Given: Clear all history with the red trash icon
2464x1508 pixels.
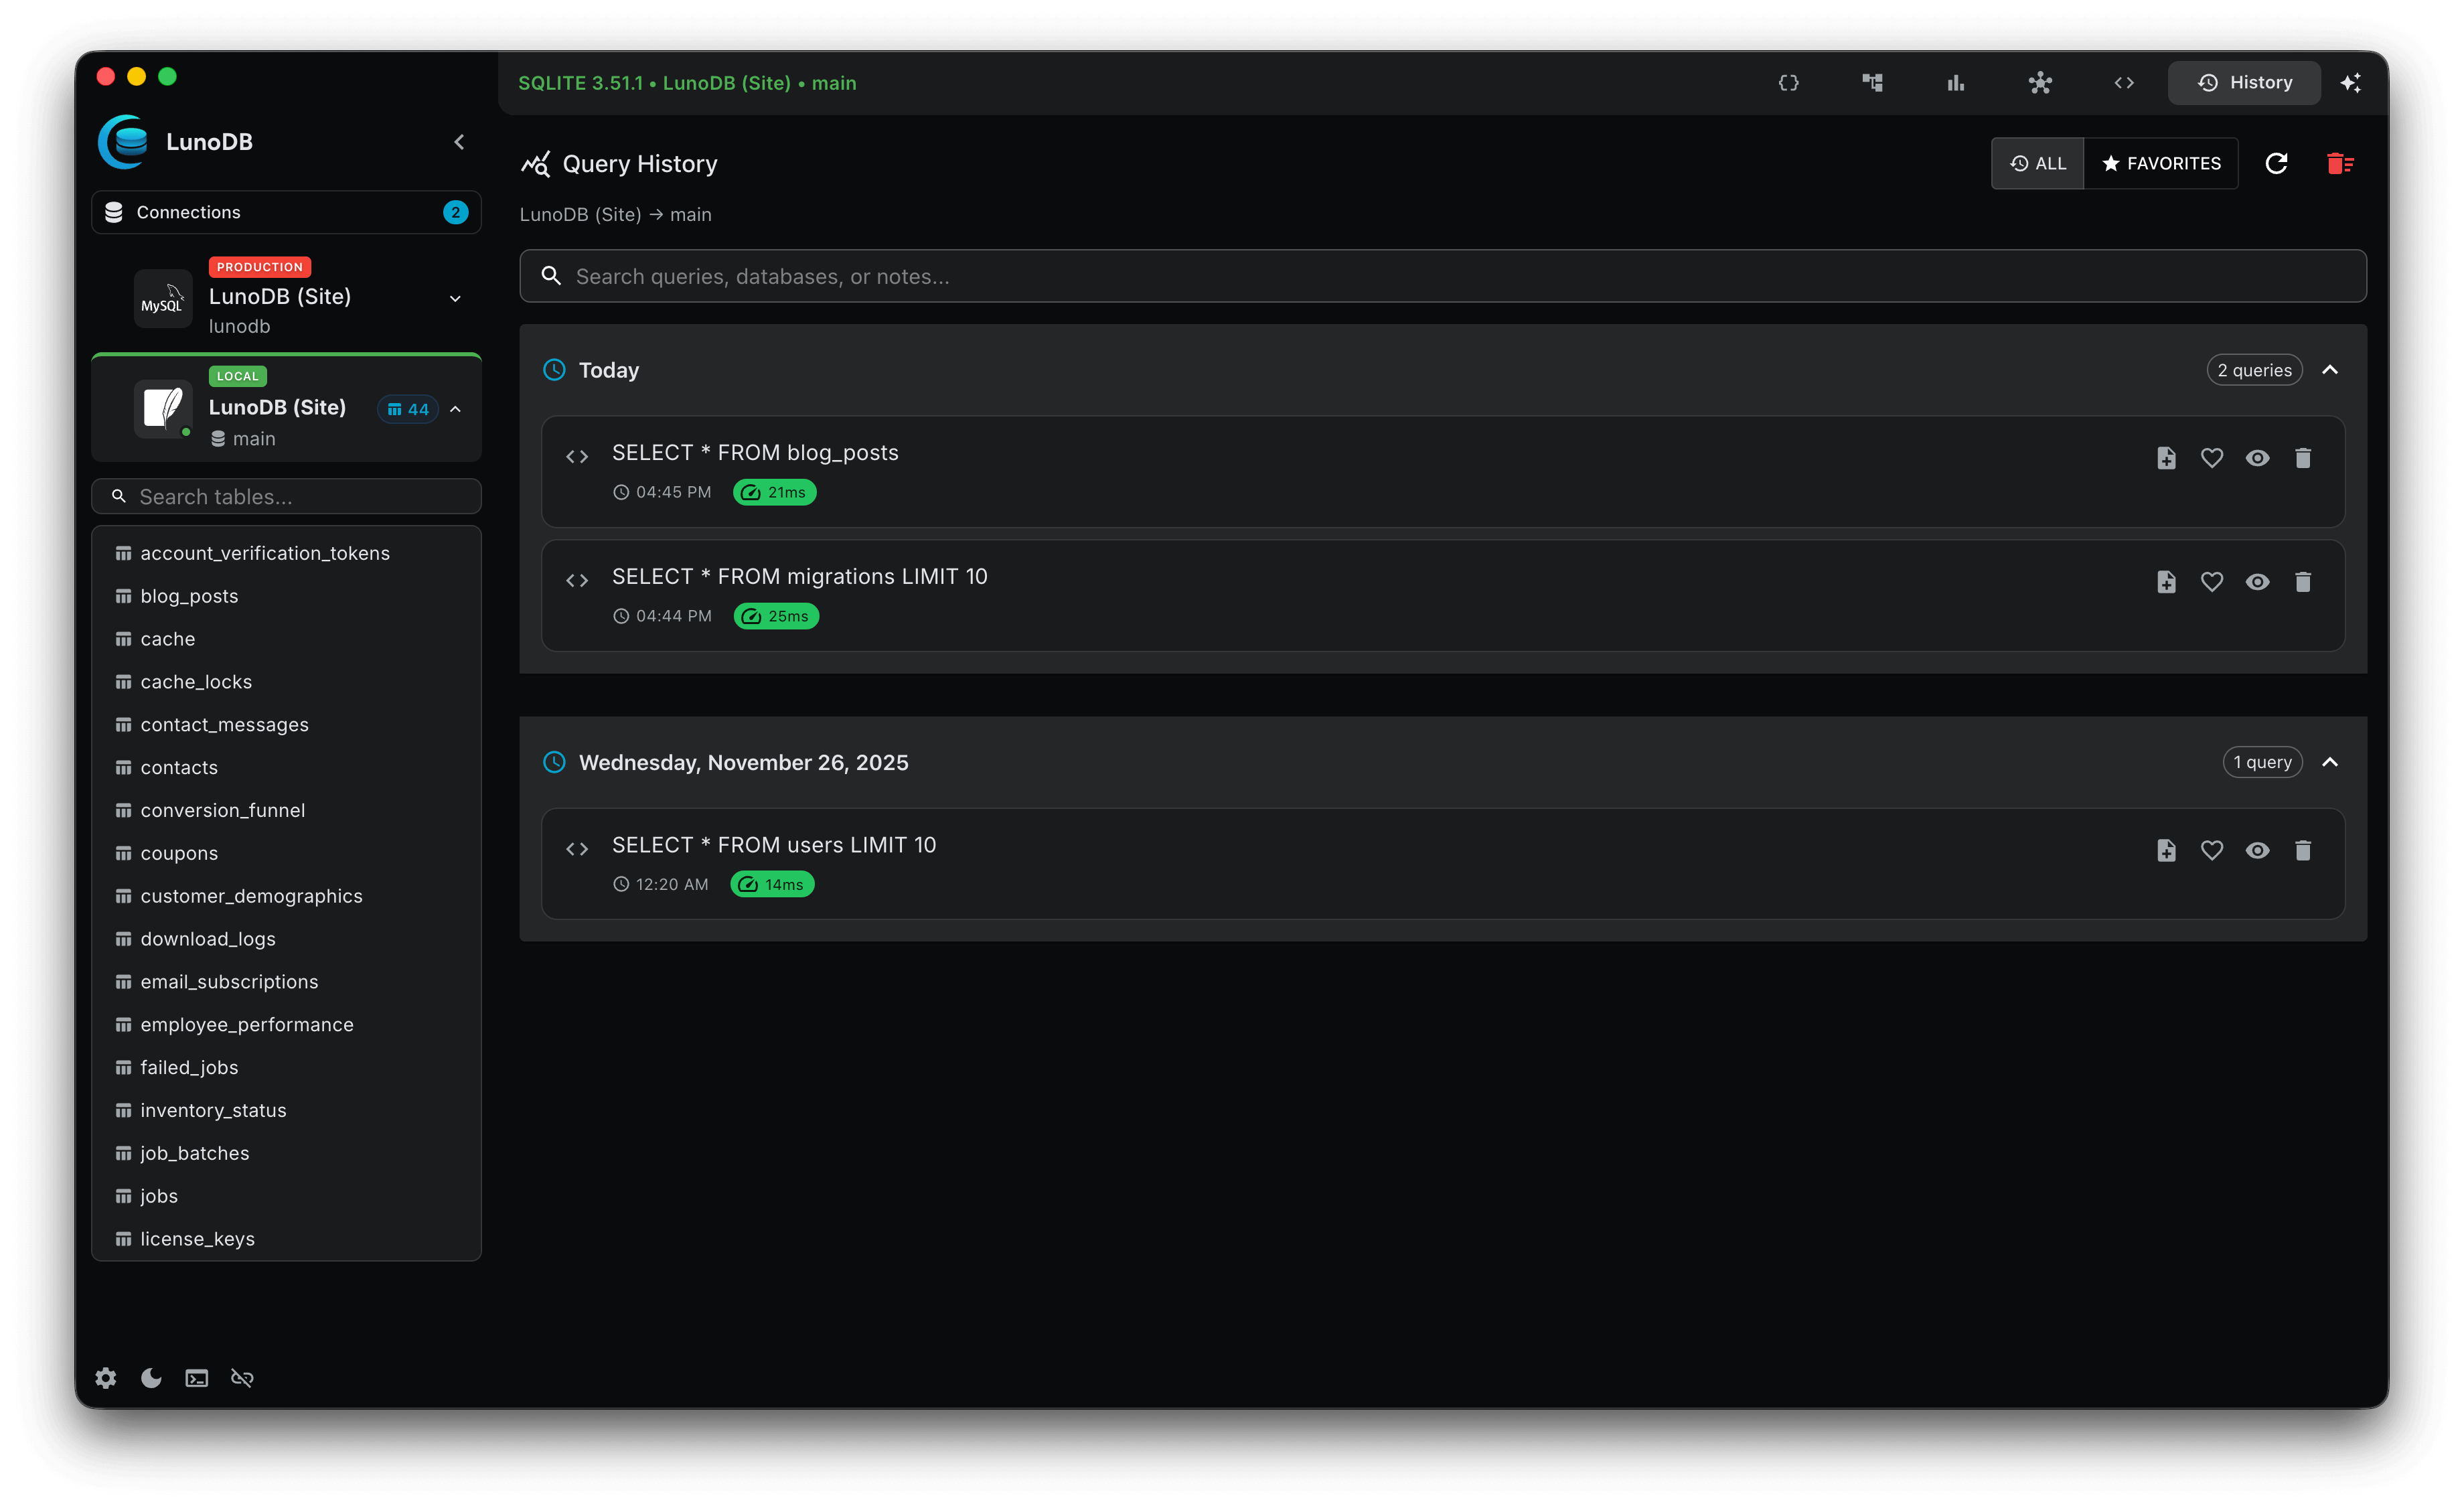Looking at the screenshot, I should [x=2340, y=163].
